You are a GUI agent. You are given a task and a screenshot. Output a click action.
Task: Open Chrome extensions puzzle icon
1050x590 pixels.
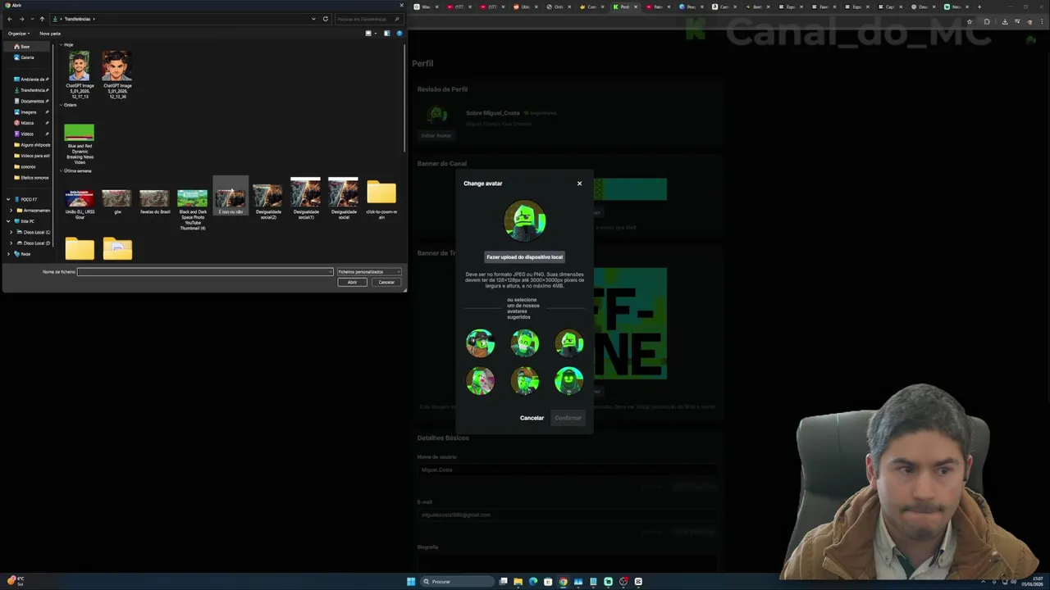[x=987, y=21]
